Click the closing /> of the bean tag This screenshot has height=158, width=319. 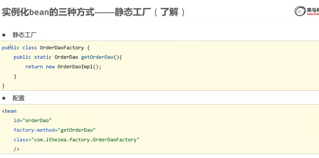(17, 149)
